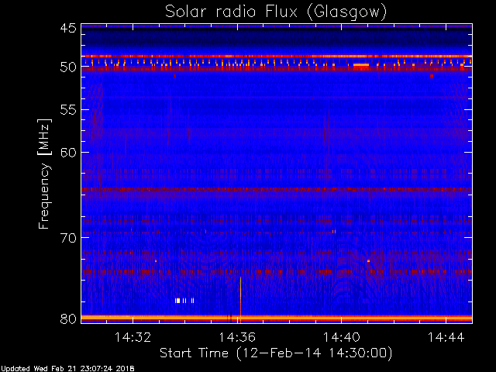Click the 45 frequency tick label
This screenshot has width=496, height=372.
tap(68, 29)
